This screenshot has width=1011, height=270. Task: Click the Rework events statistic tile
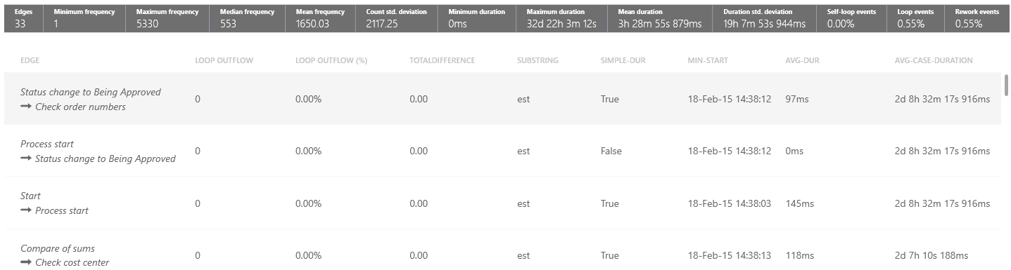[x=977, y=18]
